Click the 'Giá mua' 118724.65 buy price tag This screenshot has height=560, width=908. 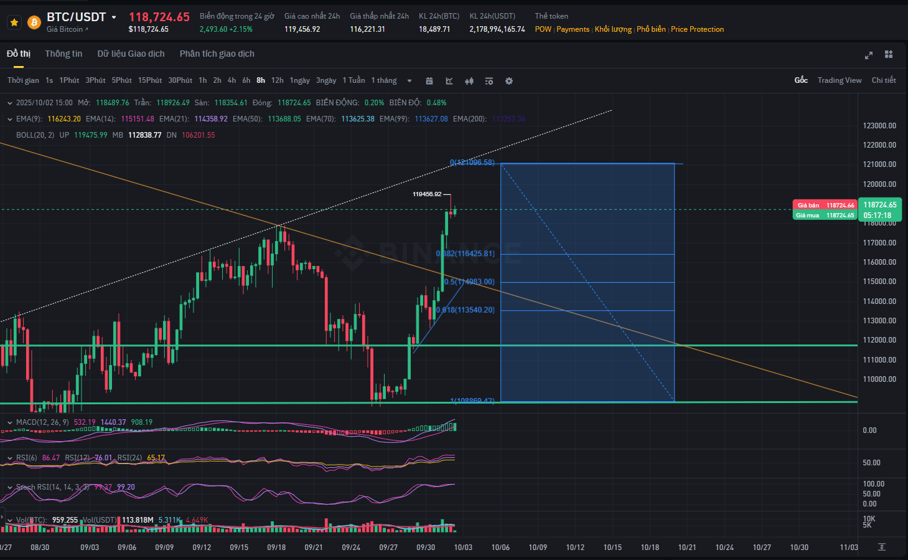pos(825,216)
